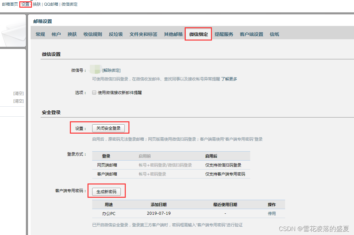The height and width of the screenshot is (235, 354).
Task: Click the 邮箱设置 page title
Action: [x=43, y=21]
